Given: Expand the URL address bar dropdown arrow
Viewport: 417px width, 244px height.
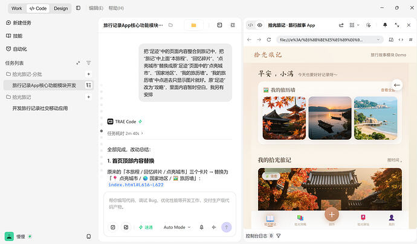Looking at the screenshot, I should click(378, 40).
